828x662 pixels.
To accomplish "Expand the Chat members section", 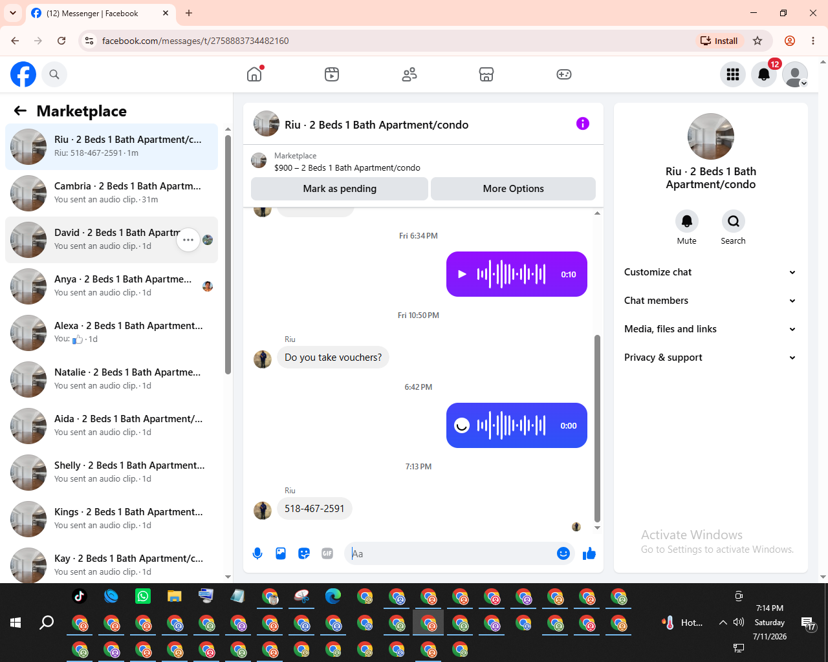I will [x=711, y=301].
